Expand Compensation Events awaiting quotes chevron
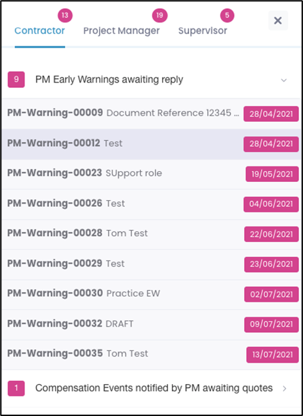This screenshot has width=303, height=416. point(285,388)
